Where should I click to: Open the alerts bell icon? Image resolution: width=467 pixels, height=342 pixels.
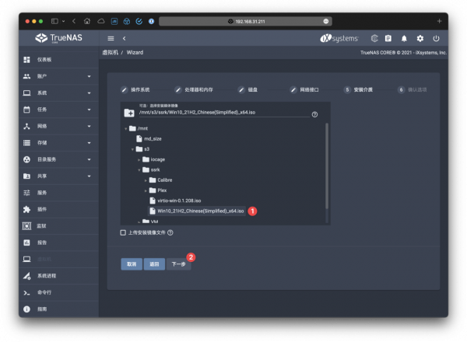pyautogui.click(x=404, y=38)
